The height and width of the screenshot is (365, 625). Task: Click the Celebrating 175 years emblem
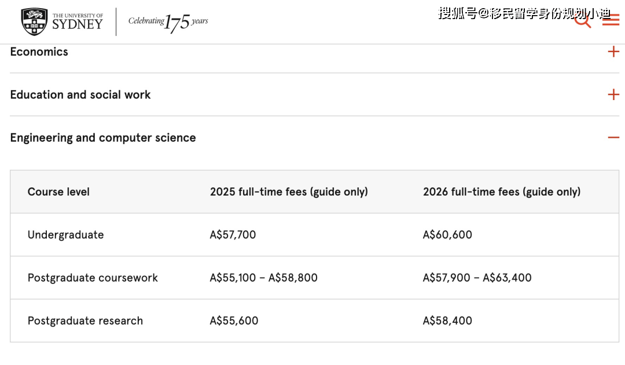(168, 23)
